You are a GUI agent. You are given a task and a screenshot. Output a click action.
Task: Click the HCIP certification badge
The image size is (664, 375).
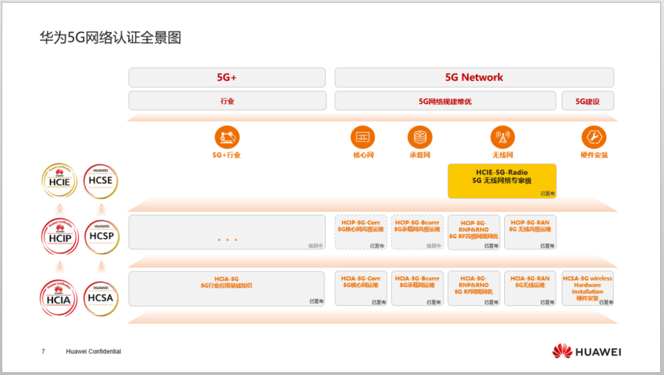[60, 237]
